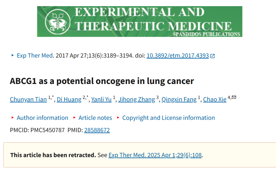Open the Exp Ther Med journal link
Image resolution: width=276 pixels, height=169 pixels.
pyautogui.click(x=35, y=56)
